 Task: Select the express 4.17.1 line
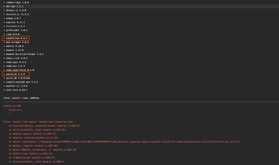(14, 22)
